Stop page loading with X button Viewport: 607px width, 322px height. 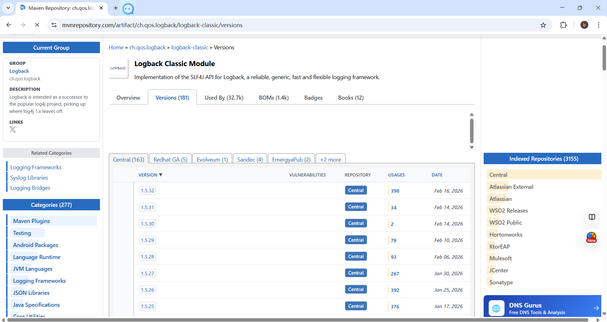37,25
